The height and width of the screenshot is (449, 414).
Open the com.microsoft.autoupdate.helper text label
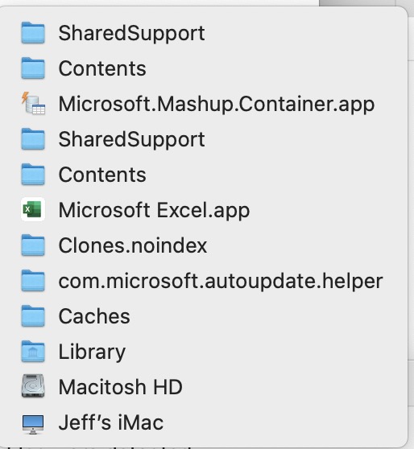click(221, 282)
